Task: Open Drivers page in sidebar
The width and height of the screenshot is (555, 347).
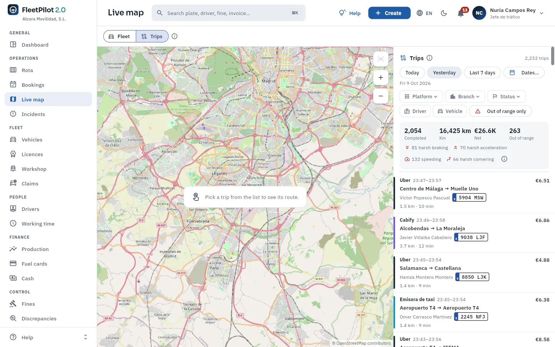Action: (48, 209)
